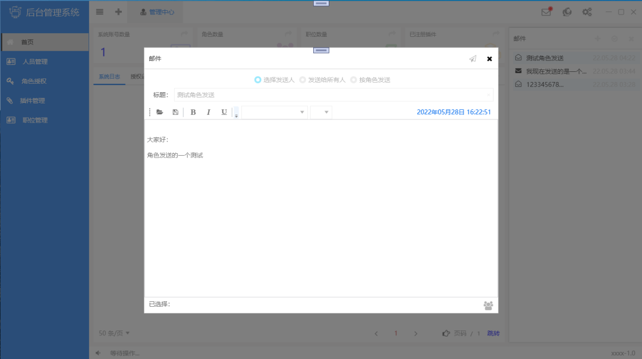
Task: Go to the next page arrow
Action: point(416,333)
